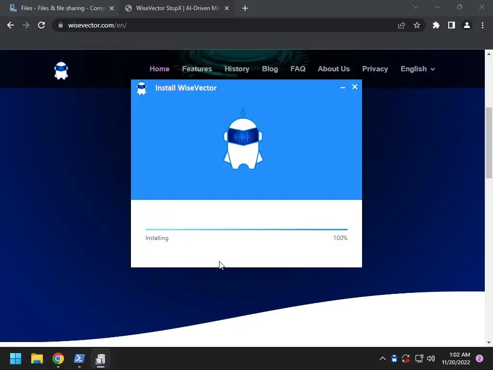
Task: Open the notification center badge
Action: pos(480,358)
